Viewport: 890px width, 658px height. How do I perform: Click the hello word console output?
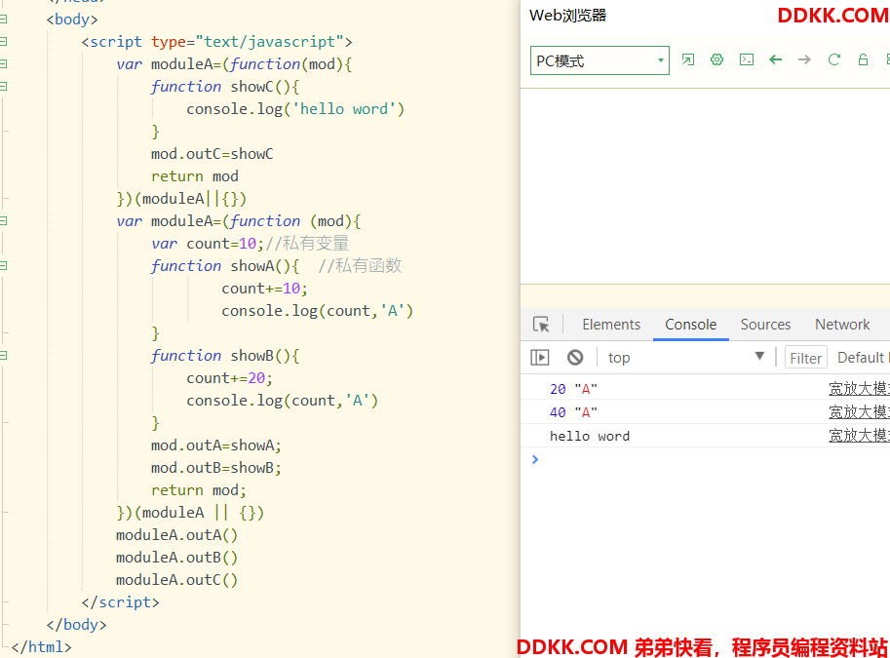click(x=589, y=436)
